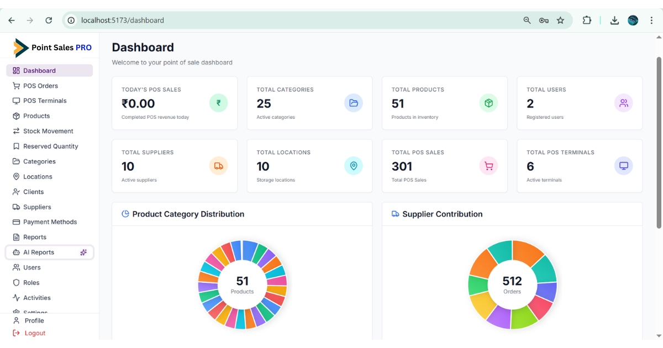Image resolution: width=663 pixels, height=348 pixels.
Task: Click the site info icon in address bar
Action: [x=71, y=20]
